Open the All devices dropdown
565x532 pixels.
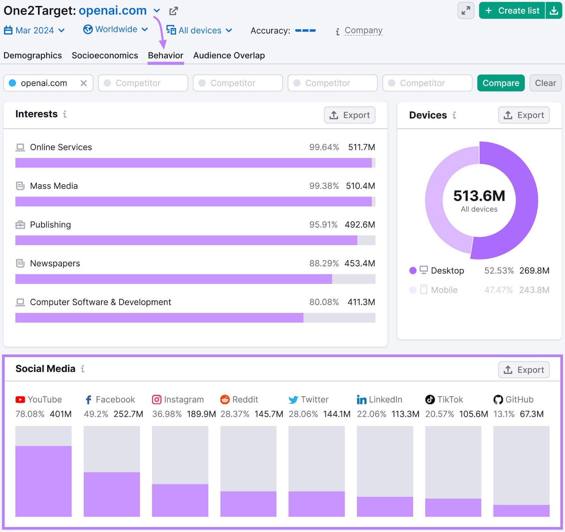coord(200,30)
